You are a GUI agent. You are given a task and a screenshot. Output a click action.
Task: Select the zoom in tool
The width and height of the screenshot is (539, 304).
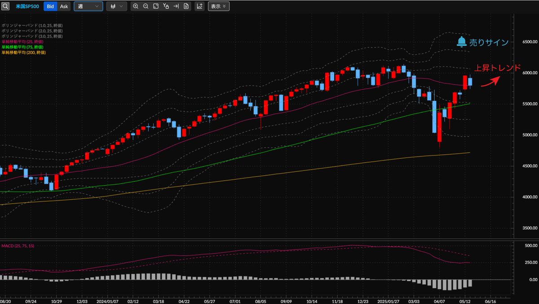click(136, 6)
